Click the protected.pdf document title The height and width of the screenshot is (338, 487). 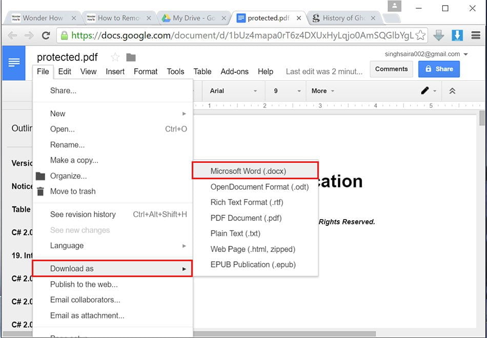(x=67, y=57)
